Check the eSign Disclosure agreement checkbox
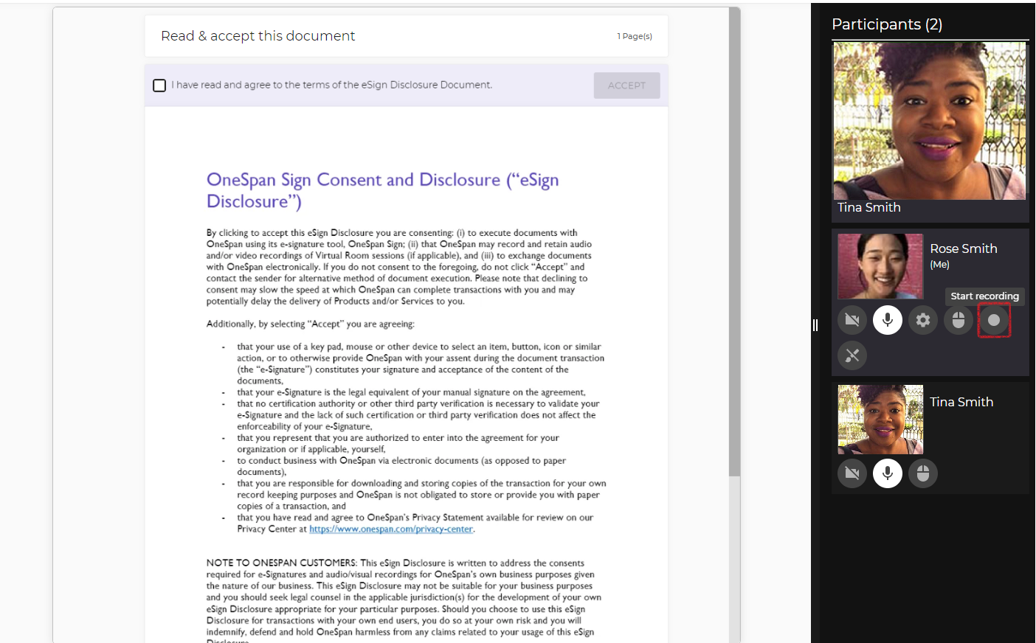This screenshot has height=643, width=1036. 159,86
